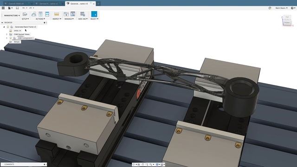
Task: Click the Post Process icon in Actions
Action: (40, 14)
